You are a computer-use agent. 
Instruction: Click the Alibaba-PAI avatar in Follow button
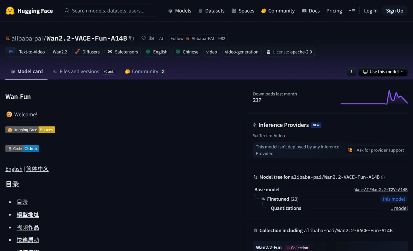click(188, 38)
